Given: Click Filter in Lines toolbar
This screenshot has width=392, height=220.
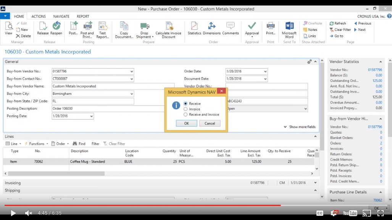Looking at the screenshot, I should point(95,143).
